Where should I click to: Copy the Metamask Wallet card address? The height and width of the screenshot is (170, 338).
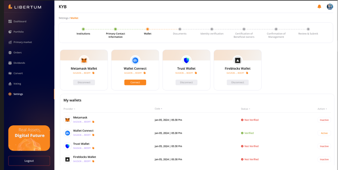(x=93, y=73)
